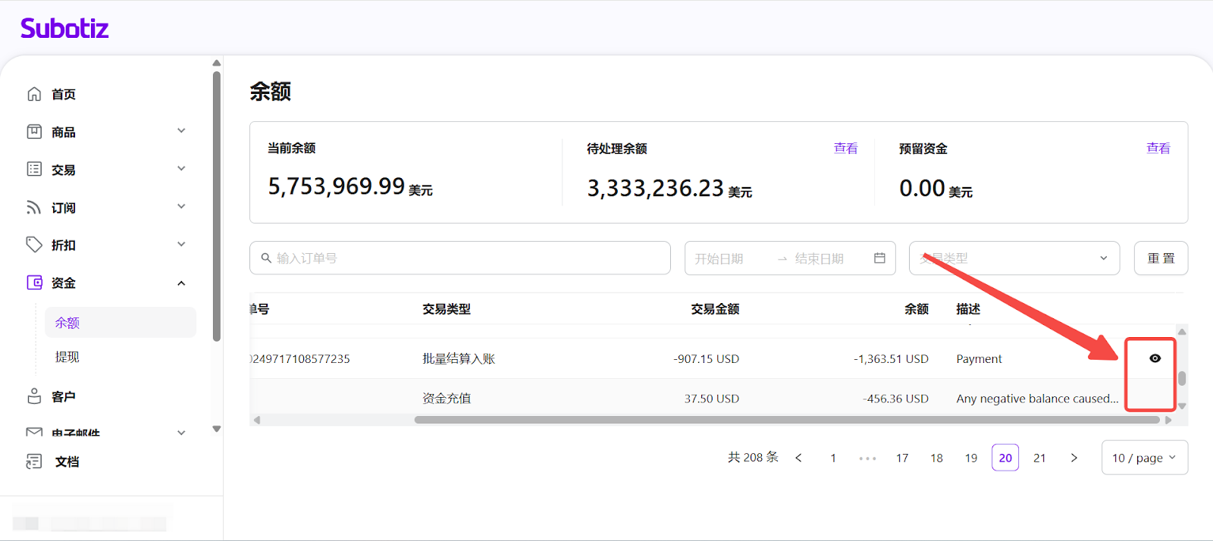This screenshot has width=1213, height=541.
Task: Click the Documents (文档) icon
Action: tap(34, 461)
